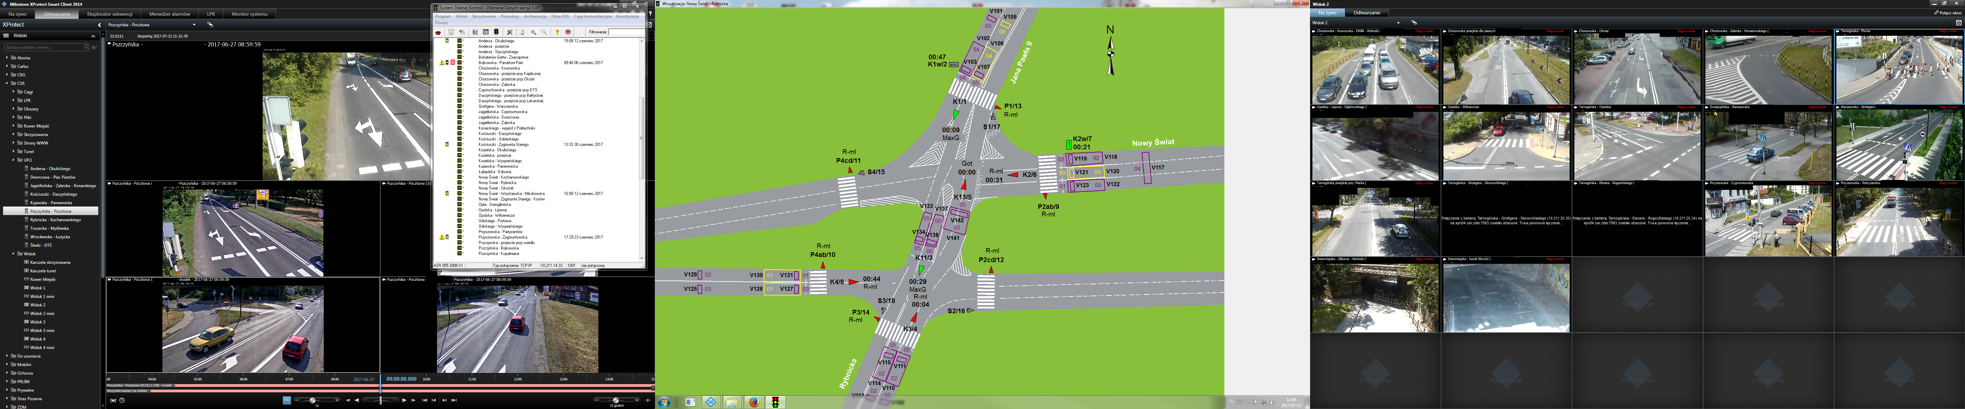The height and width of the screenshot is (409, 1965).
Task: Open the Menedżer alarmów tab
Action: (169, 14)
